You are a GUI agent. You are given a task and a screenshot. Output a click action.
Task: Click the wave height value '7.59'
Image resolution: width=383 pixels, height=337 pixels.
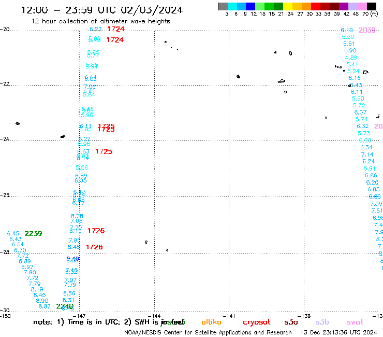coord(376,204)
